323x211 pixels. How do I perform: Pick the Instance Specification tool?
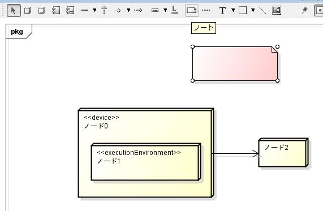click(x=155, y=10)
